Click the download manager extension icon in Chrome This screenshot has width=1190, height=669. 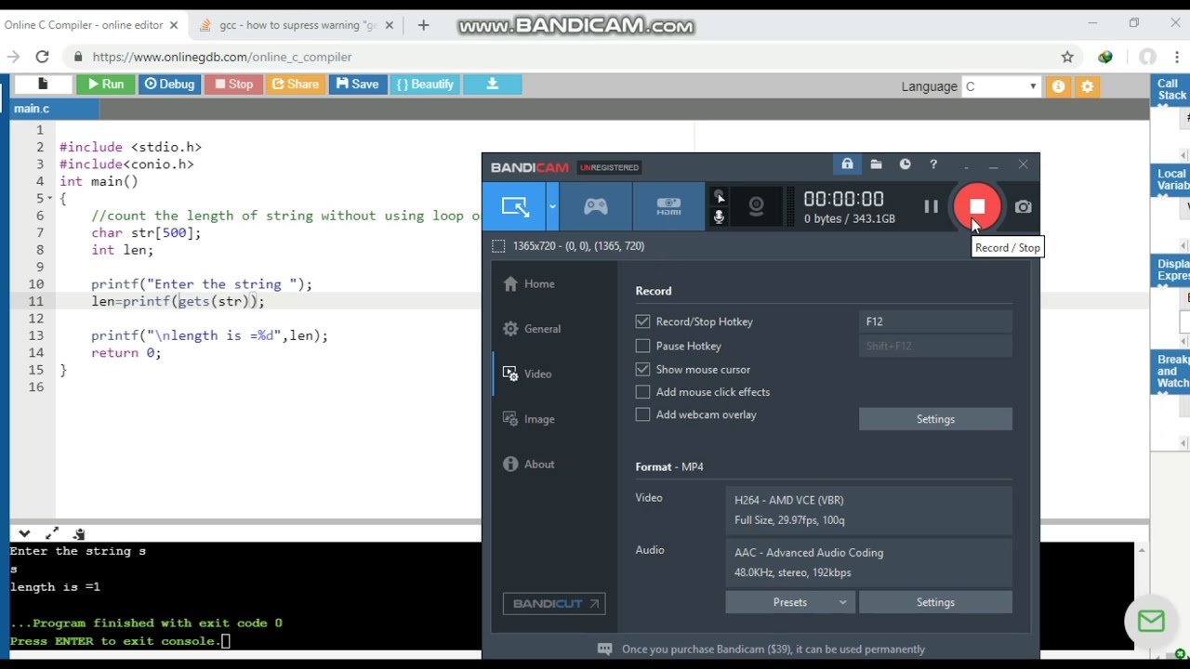pos(1105,57)
